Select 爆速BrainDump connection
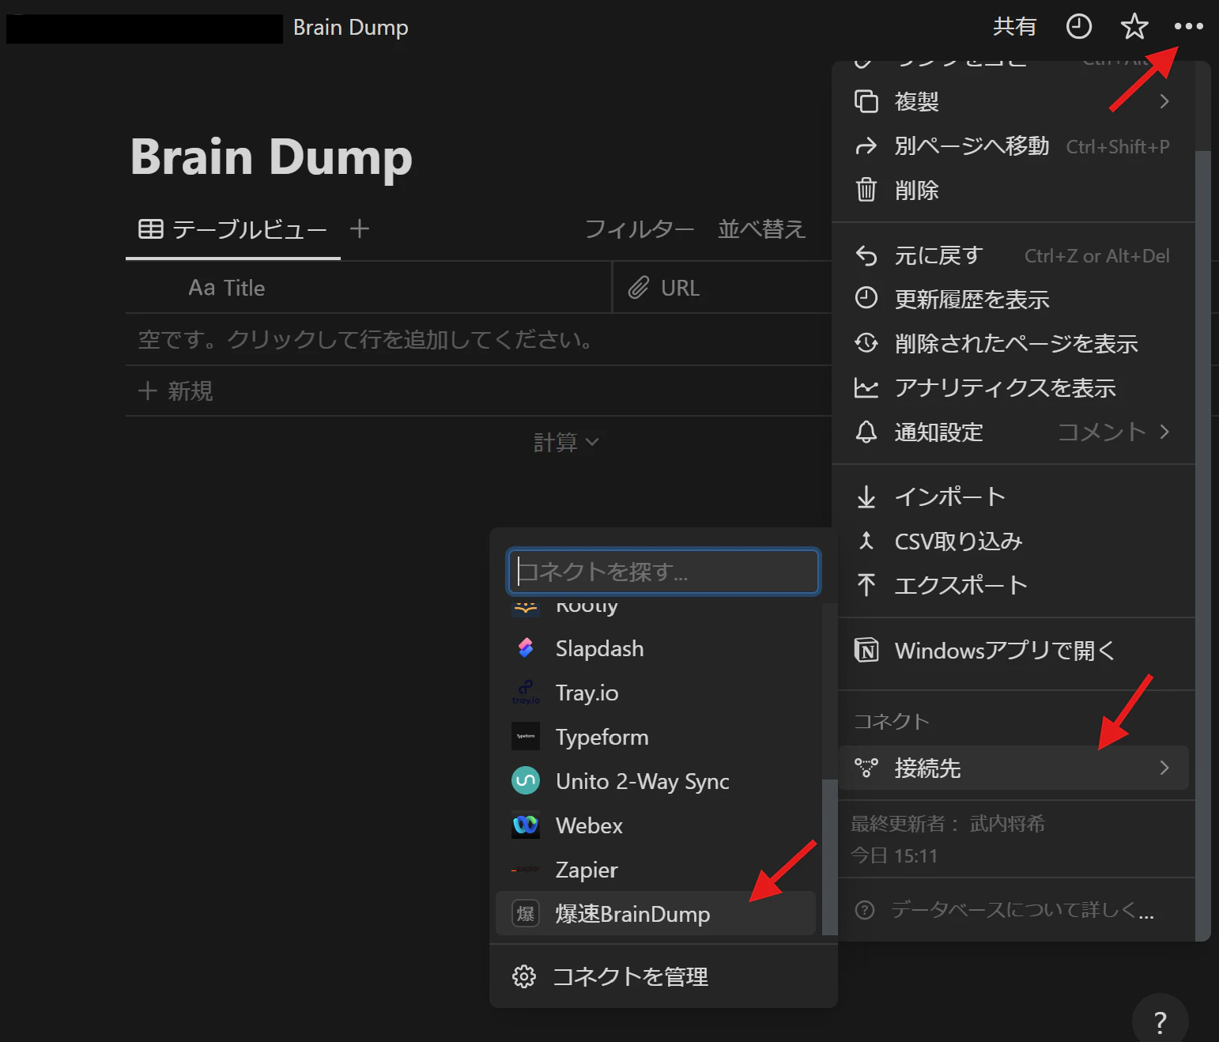This screenshot has width=1219, height=1042. [x=655, y=914]
